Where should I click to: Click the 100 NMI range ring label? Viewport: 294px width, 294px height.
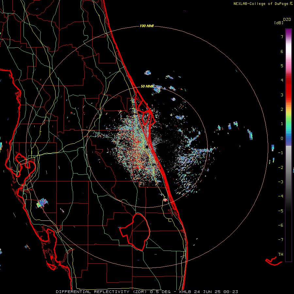point(147,26)
